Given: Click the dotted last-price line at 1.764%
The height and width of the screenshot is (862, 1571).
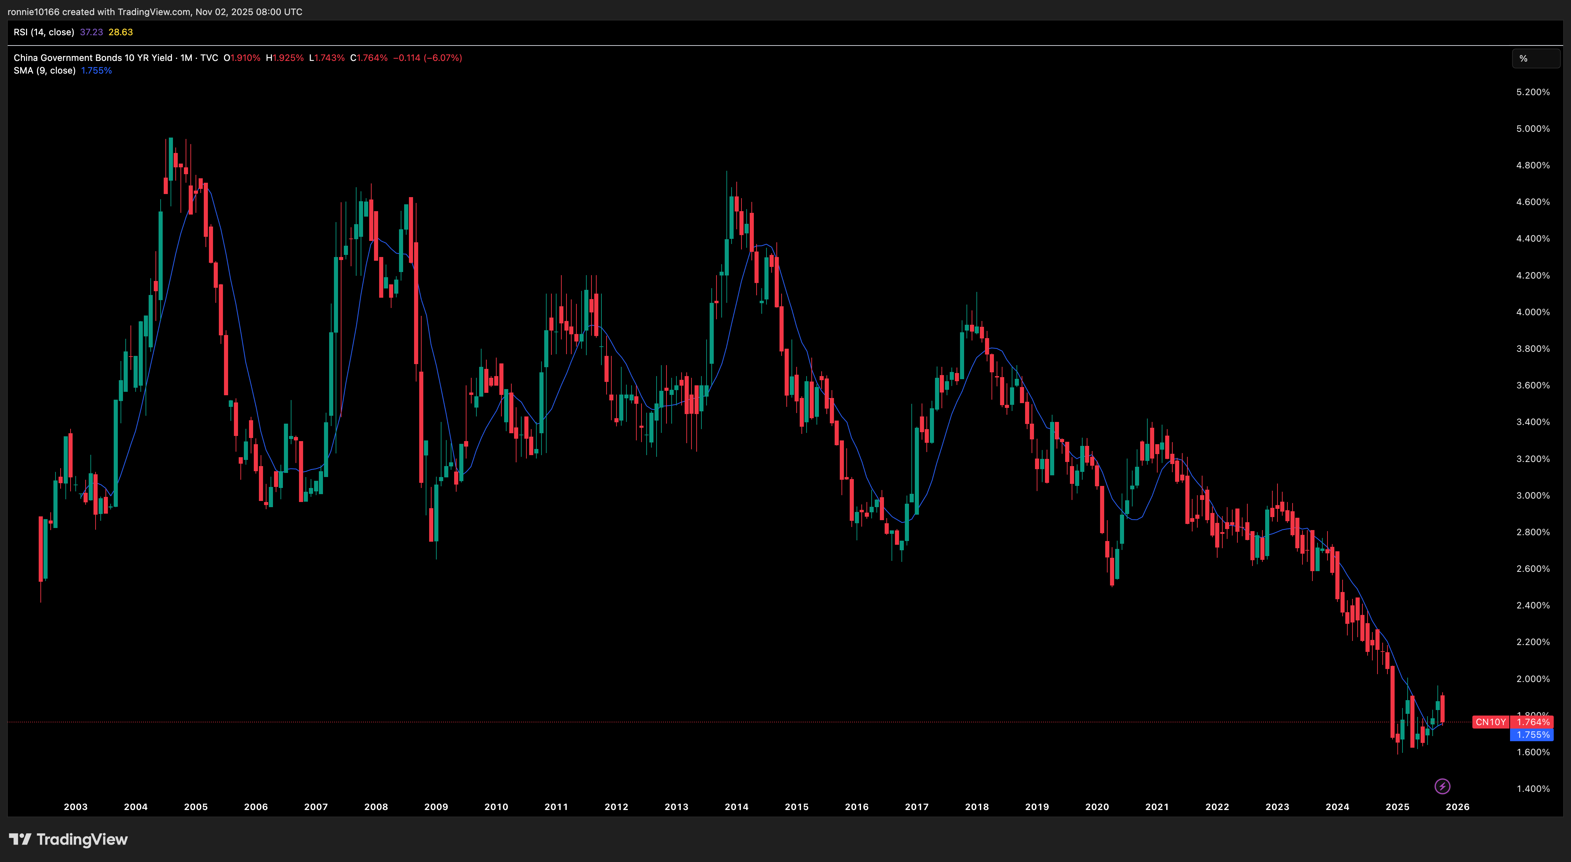Looking at the screenshot, I should (732, 721).
